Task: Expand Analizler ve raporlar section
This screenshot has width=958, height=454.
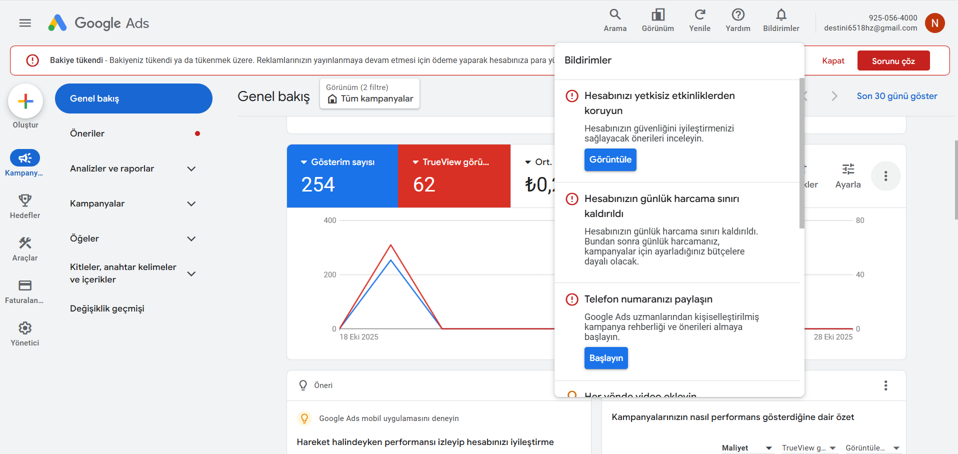Action: tap(191, 169)
